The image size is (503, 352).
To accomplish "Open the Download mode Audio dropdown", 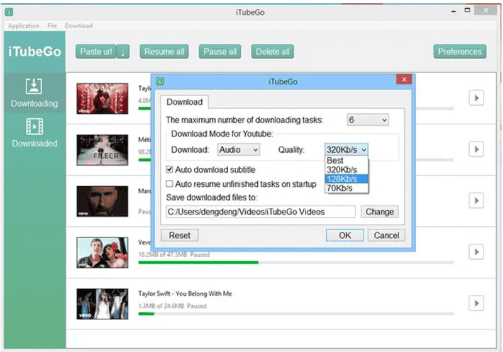I will (x=238, y=150).
